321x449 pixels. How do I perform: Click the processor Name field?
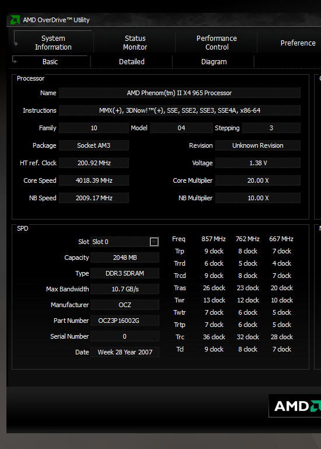pos(180,93)
